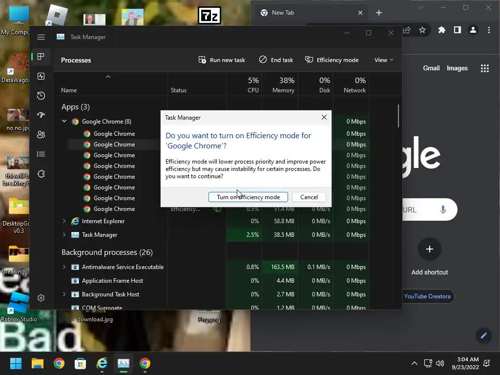Open YouTube Creators chip link
The height and width of the screenshot is (375, 500).
(427, 296)
